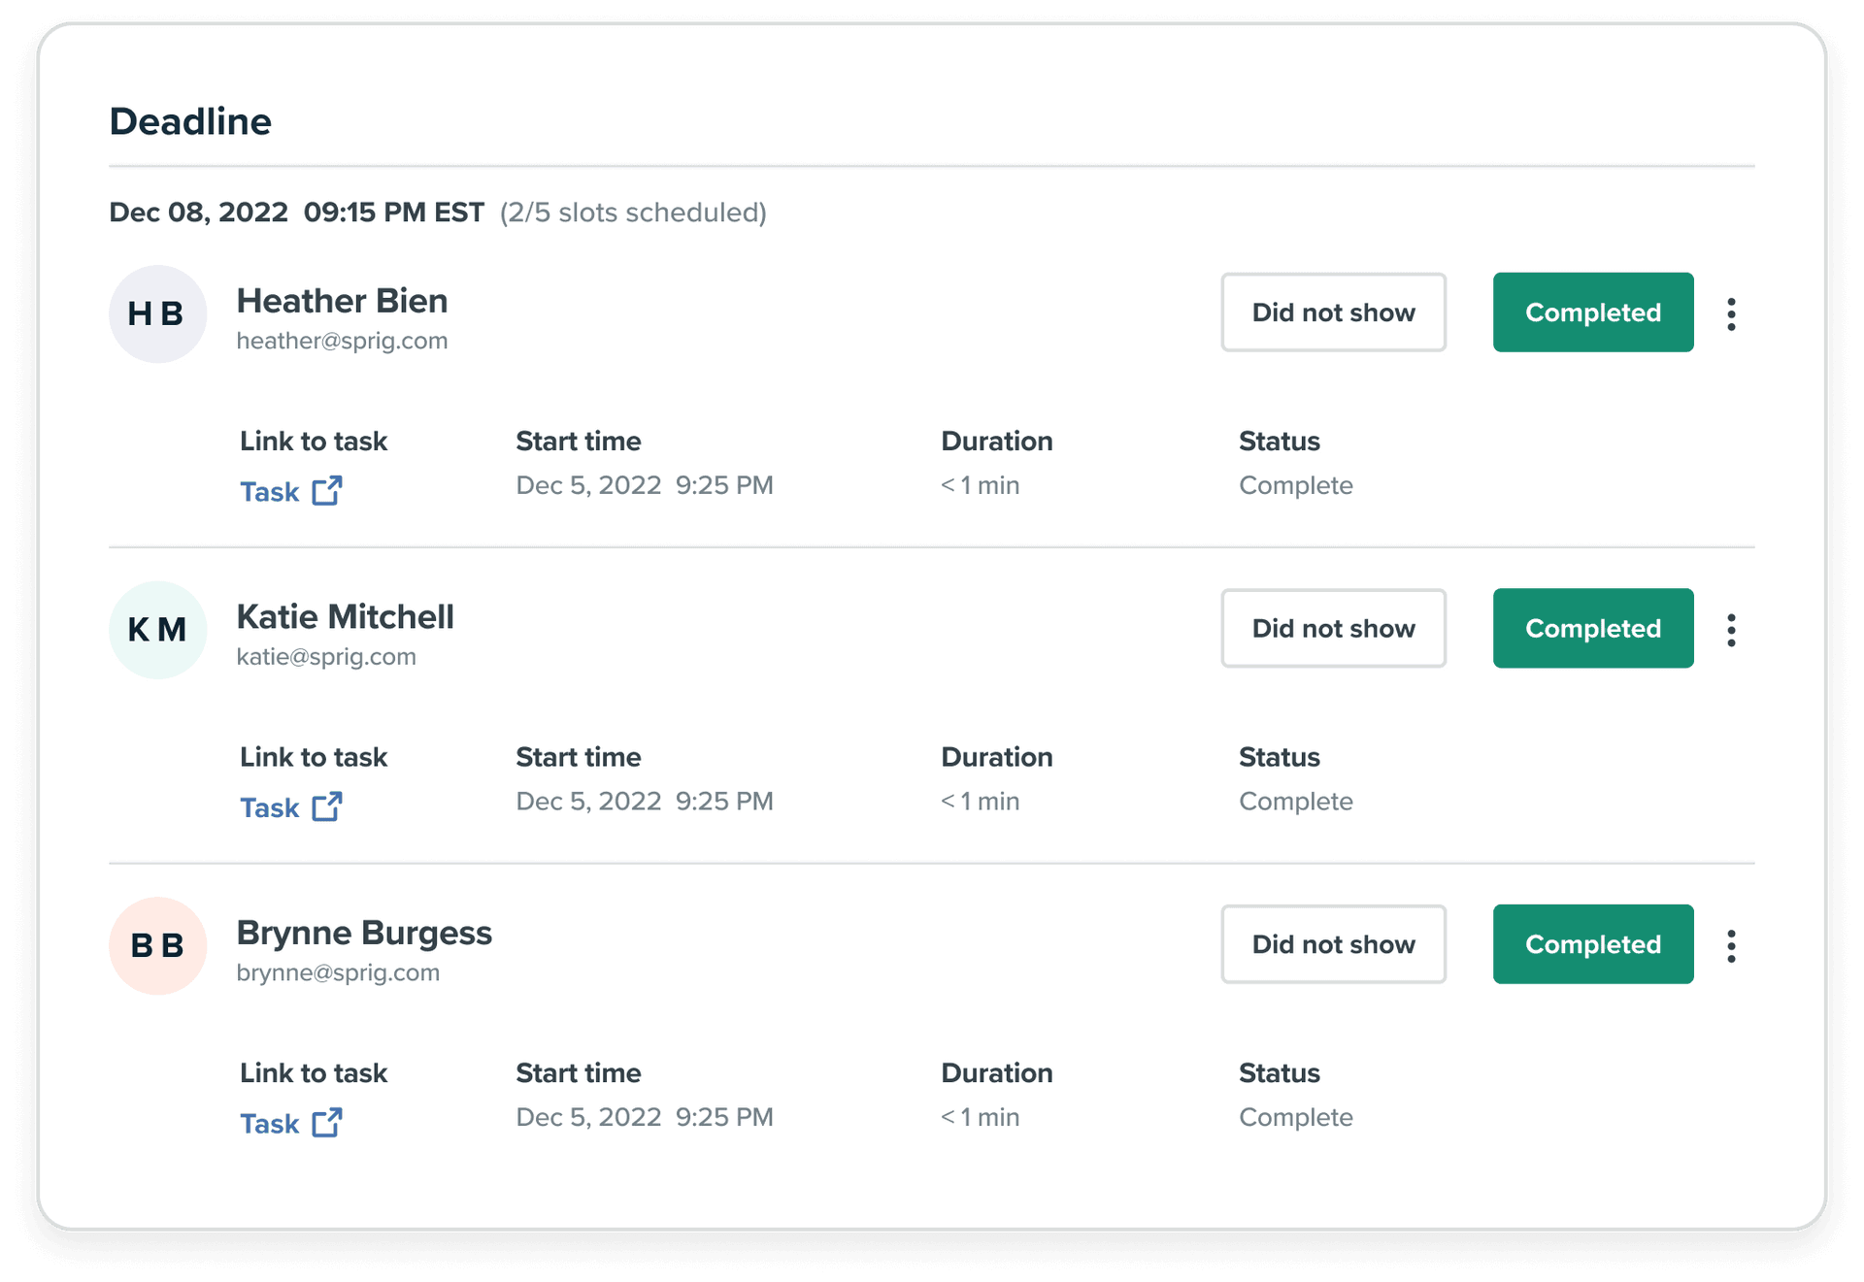The image size is (1864, 1282).
Task: Click Brynne Burgess's Complete status value
Action: click(x=1296, y=1117)
